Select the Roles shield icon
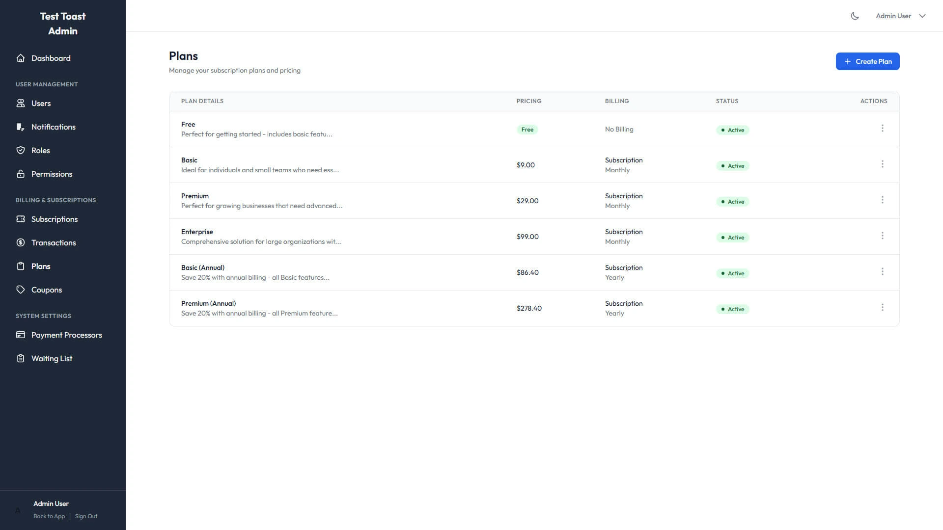The image size is (943, 530). point(21,150)
